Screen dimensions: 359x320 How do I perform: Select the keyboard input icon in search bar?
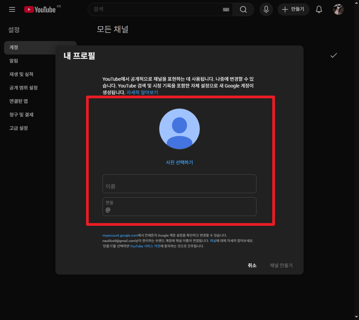coord(226,9)
